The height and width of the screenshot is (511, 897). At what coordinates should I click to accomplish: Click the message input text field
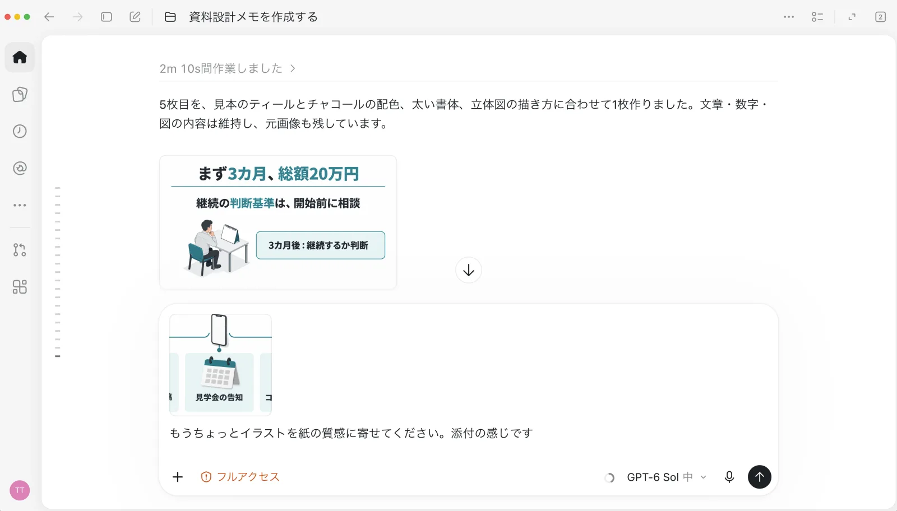[x=469, y=433]
